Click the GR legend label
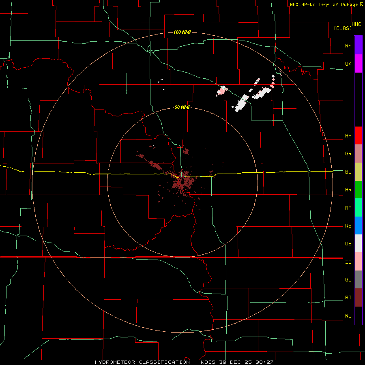365x365 pixels. pos(348,154)
